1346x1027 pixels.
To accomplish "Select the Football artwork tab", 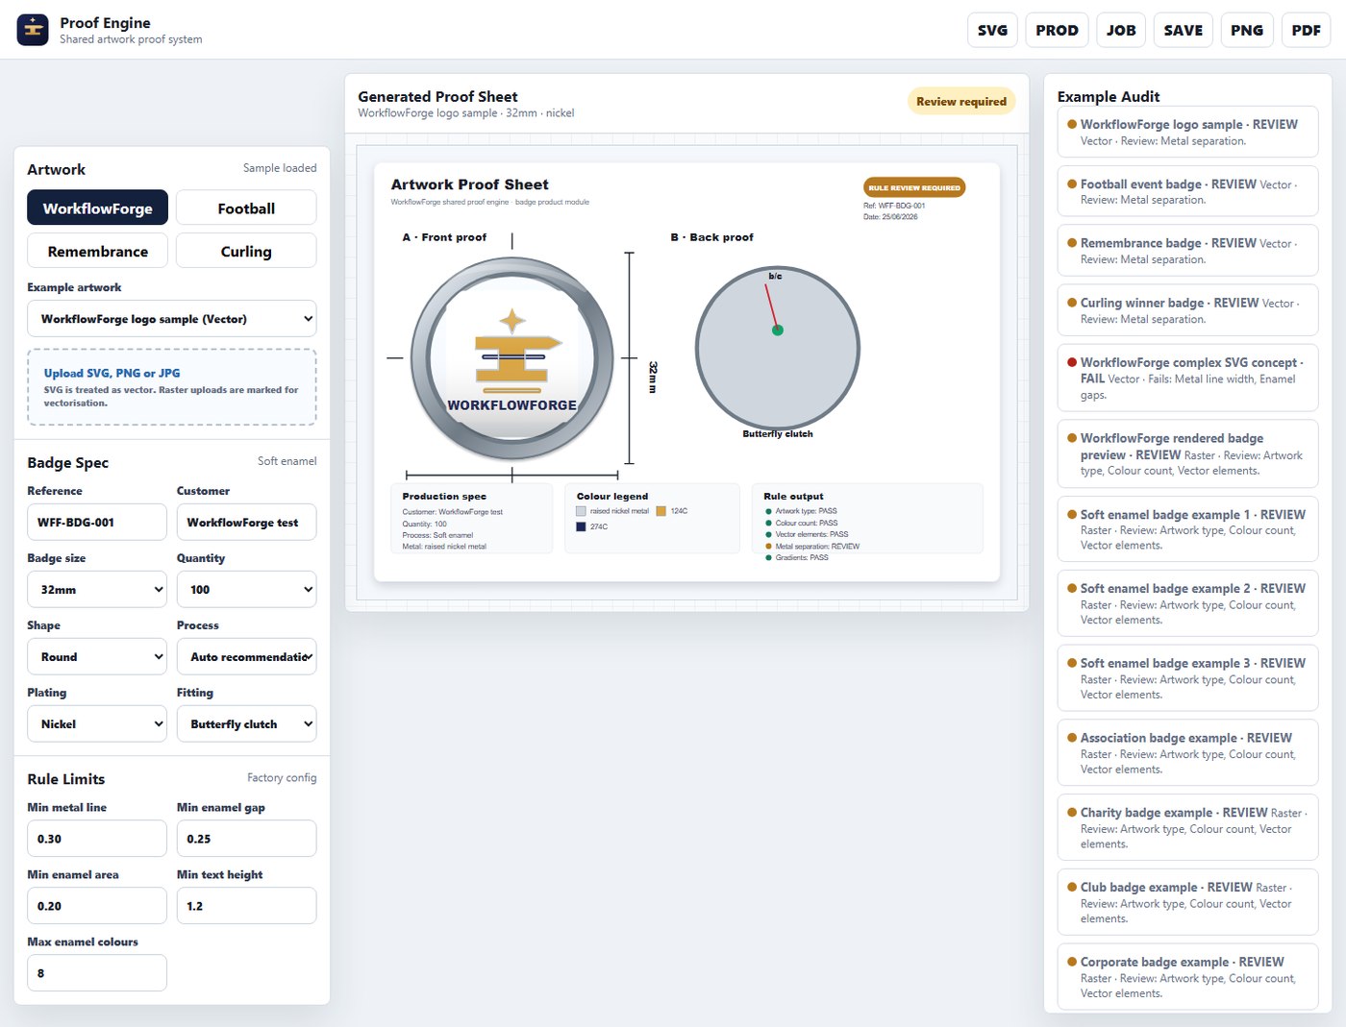I will pos(246,208).
